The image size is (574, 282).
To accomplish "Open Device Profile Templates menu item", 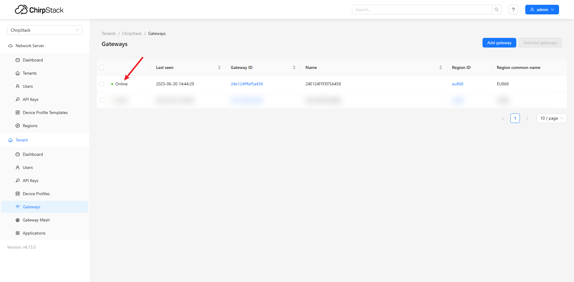I will click(x=45, y=113).
